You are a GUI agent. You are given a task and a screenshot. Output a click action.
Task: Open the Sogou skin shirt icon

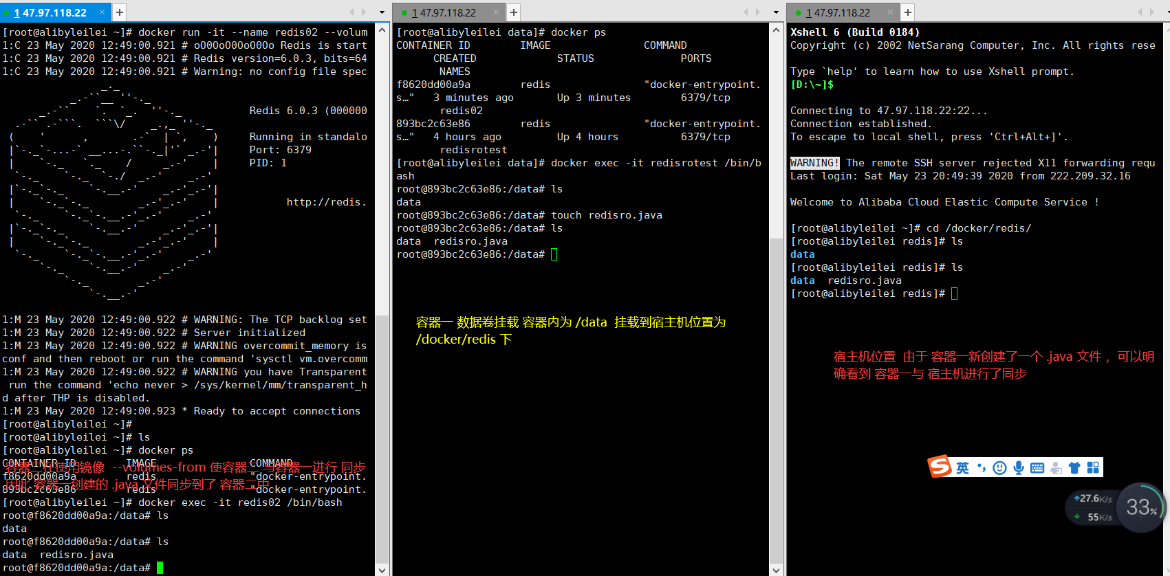(1074, 468)
